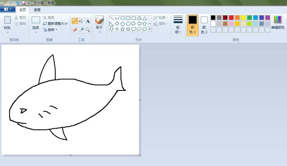
Task: Select the Pencil tool
Action: click(x=75, y=21)
